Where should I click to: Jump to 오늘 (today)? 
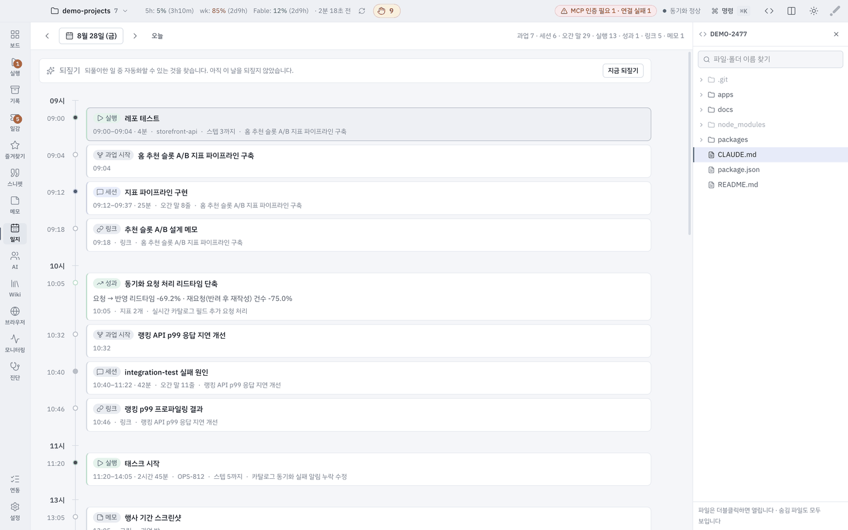[157, 36]
